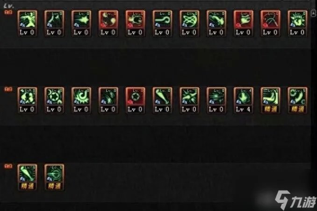Click the hook-shaped whip skill icon
Image resolution: width=317 pixels, height=211 pixels.
162,23
